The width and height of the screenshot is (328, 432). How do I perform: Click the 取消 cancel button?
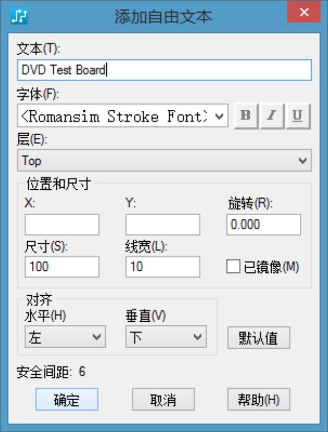click(163, 400)
